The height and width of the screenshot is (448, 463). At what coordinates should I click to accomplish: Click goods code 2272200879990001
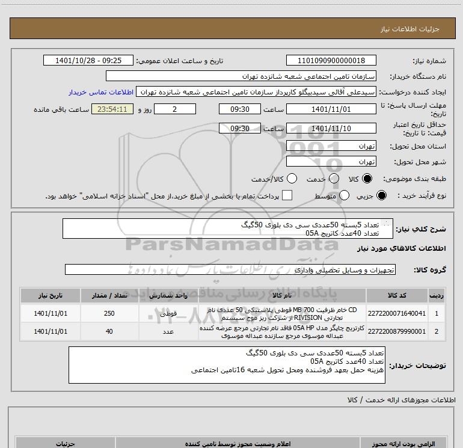tap(397, 331)
